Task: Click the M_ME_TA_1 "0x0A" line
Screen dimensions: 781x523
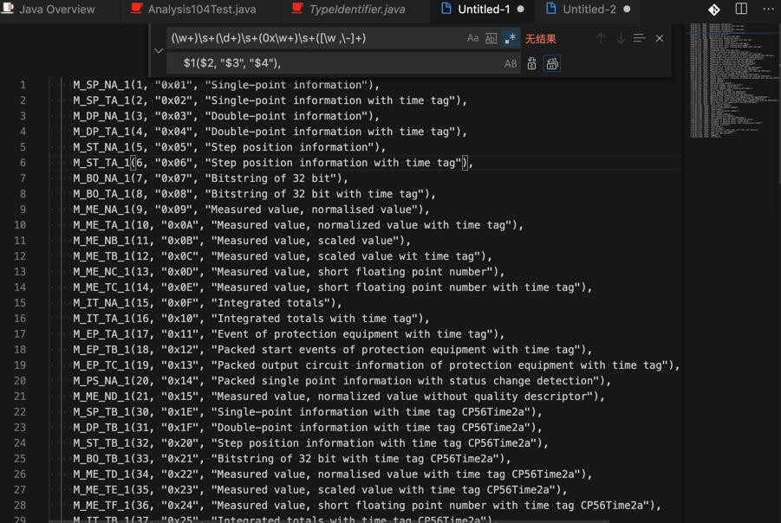Action: point(298,225)
